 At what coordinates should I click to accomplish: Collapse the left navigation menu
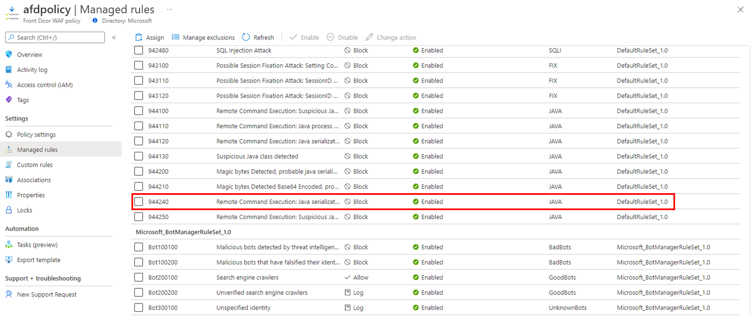114,37
